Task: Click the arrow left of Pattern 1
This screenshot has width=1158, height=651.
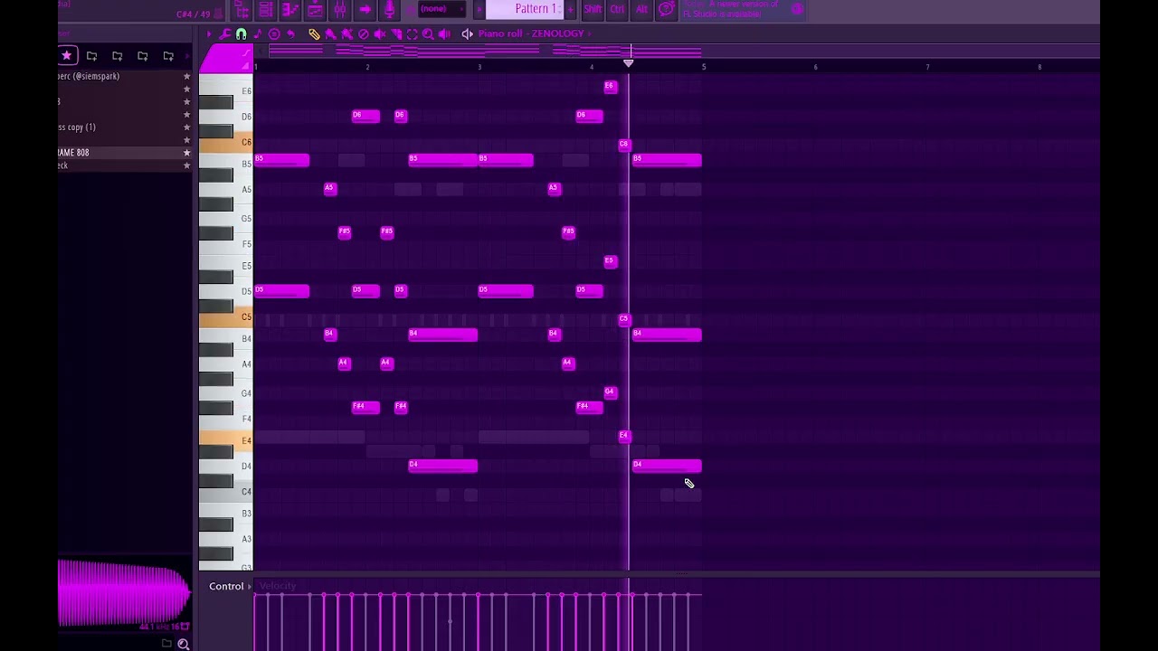Action: click(x=479, y=9)
